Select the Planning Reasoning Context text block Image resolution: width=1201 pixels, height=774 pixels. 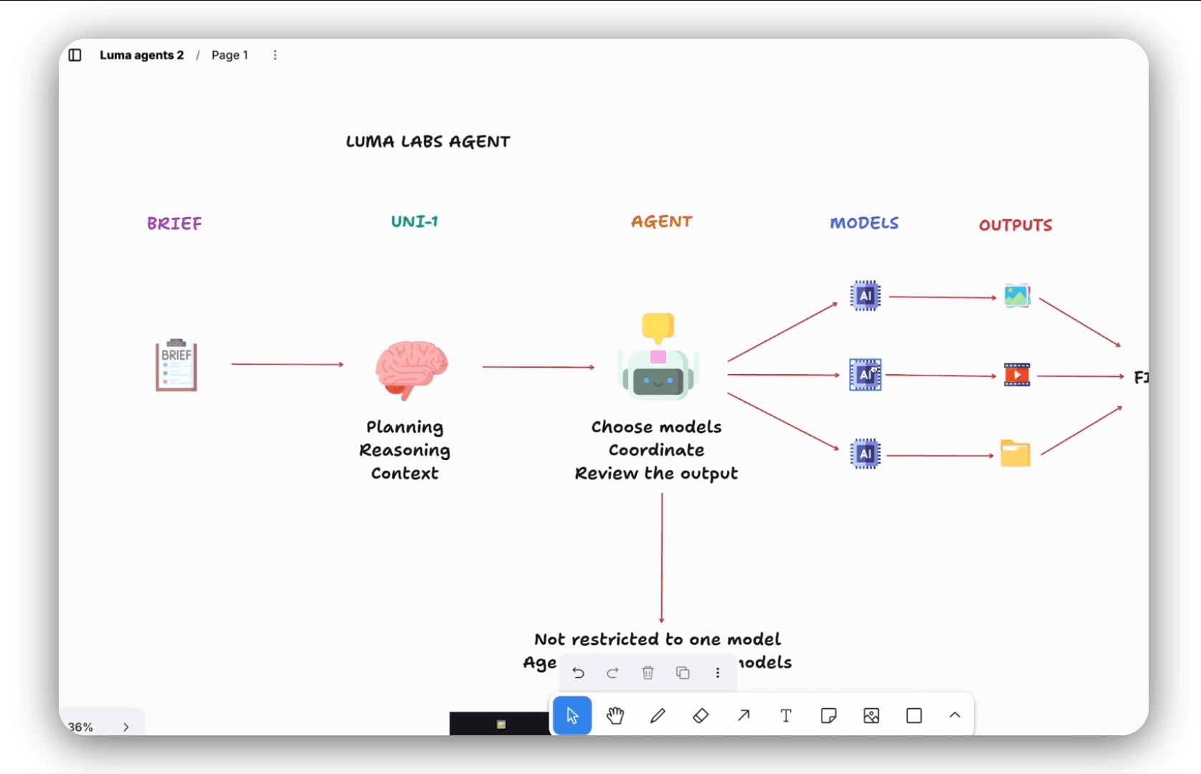pos(405,450)
